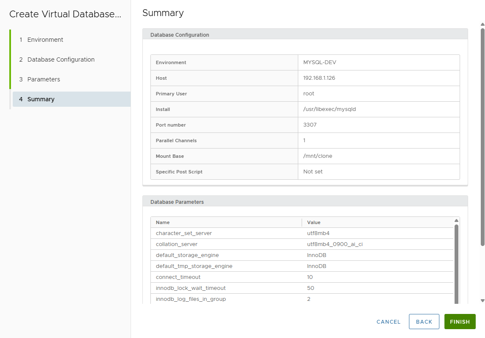Click the parameters table scroll-up arrow
Screen dimensions: 485x338
[456, 221]
